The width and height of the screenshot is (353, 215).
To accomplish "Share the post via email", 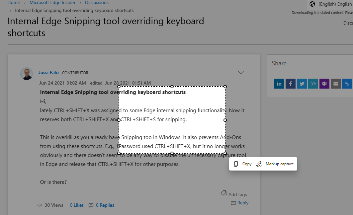I will (336, 84).
